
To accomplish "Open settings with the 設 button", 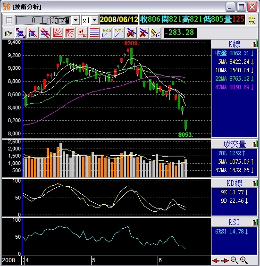I will coord(252,20).
